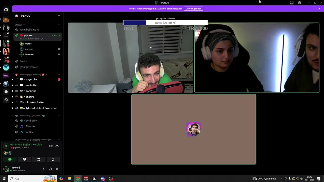The image size is (324, 182).
Task: Toggle camera off with green video button
Action: tap(10, 159)
